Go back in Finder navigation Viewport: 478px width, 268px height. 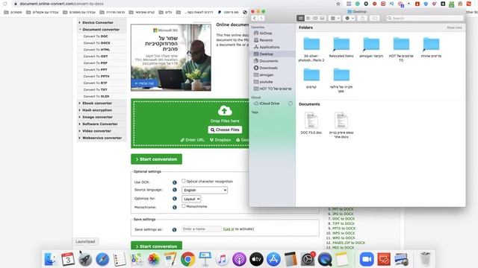click(254, 18)
